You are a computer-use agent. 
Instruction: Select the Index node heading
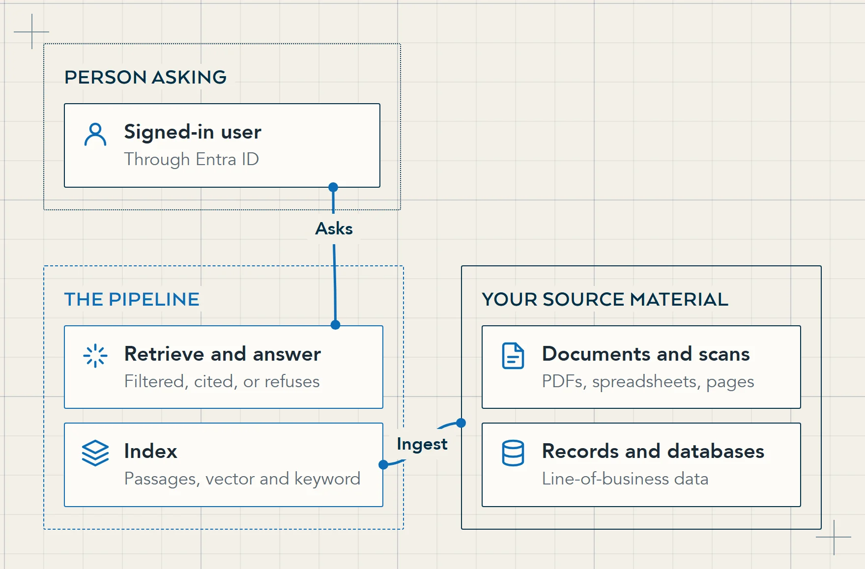point(150,451)
